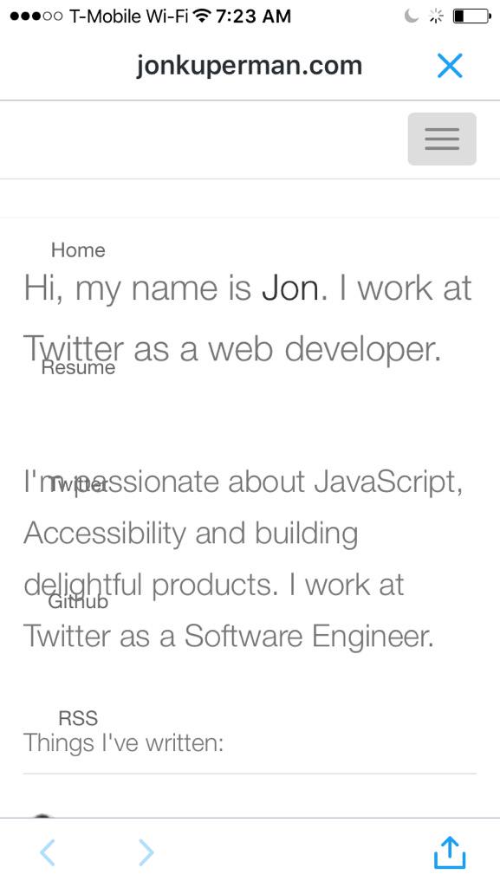Tap the jonkuperman.com address bar
Image resolution: width=500 pixels, height=887 pixels.
(x=250, y=65)
